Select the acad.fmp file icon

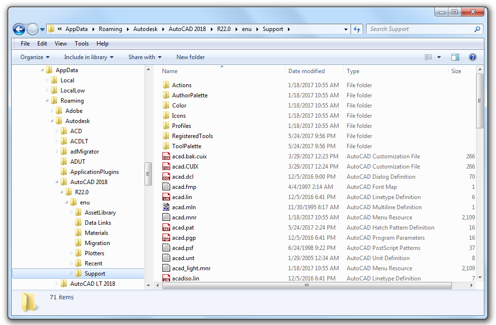pyautogui.click(x=166, y=187)
